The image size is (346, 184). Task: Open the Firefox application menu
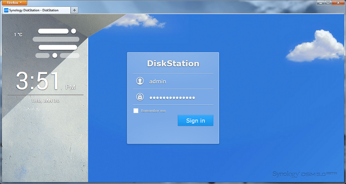[x=15, y=3]
